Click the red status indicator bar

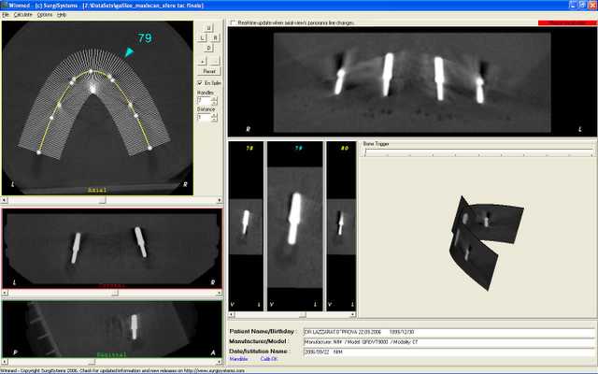567,22
